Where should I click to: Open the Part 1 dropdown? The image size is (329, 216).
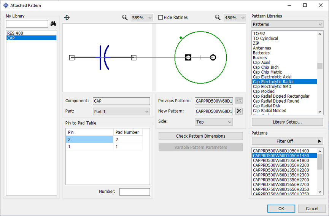121,111
